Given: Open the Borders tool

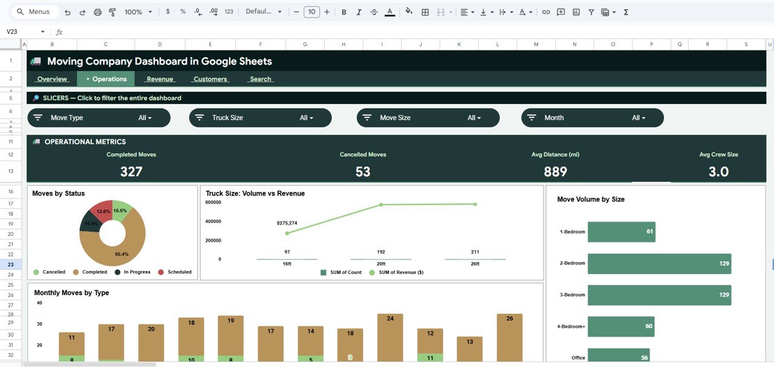Looking at the screenshot, I should [425, 12].
